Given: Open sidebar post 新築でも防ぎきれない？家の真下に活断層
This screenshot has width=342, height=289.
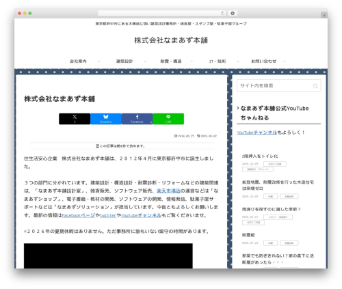Looking at the screenshot, I should 278,259.
